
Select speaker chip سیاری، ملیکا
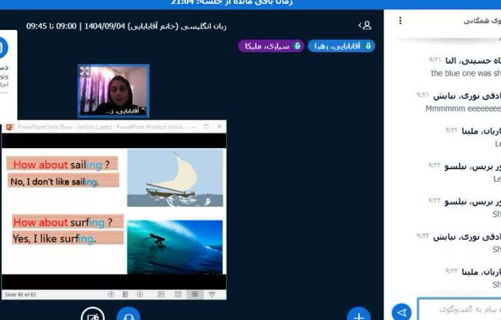point(271,46)
